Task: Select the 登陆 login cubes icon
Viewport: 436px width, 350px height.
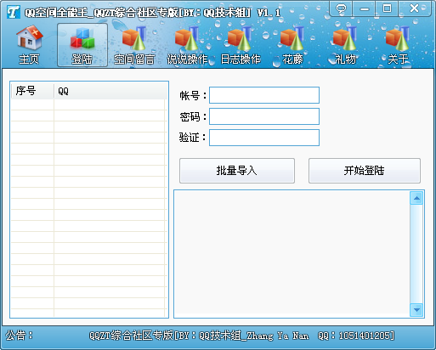Action: [x=82, y=45]
